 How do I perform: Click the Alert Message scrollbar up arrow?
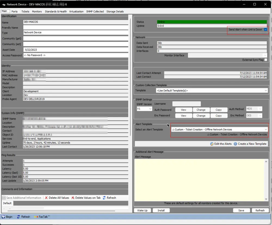tap(266, 162)
